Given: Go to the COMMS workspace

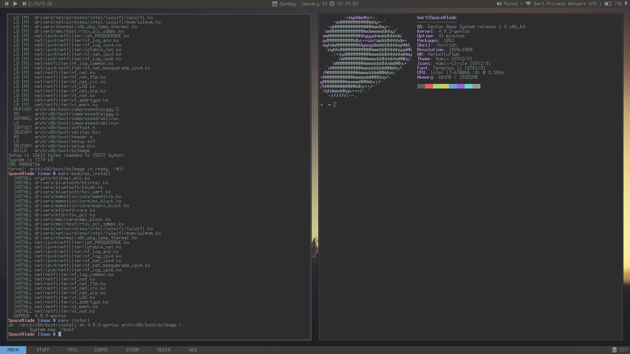Looking at the screenshot, I should tap(101, 350).
